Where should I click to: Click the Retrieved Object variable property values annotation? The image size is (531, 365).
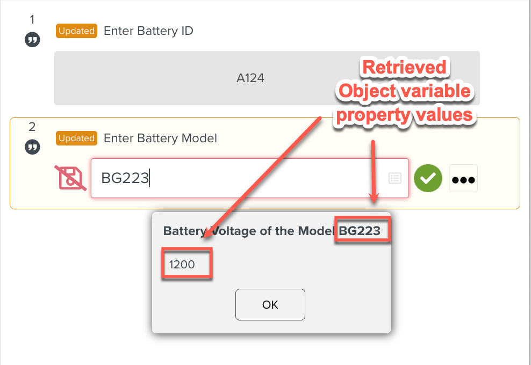click(404, 91)
